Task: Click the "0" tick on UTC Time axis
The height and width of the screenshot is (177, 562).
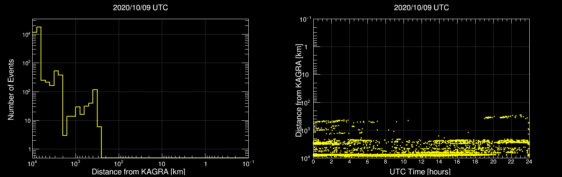Action: [x=313, y=162]
